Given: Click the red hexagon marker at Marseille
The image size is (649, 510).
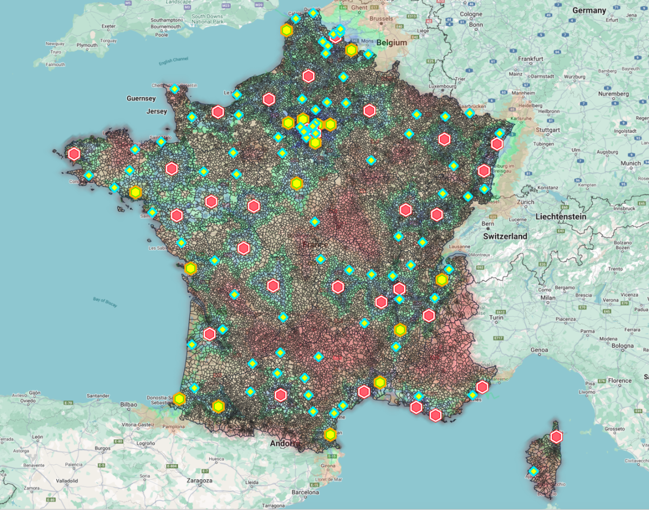Looking at the screenshot, I should [416, 407].
